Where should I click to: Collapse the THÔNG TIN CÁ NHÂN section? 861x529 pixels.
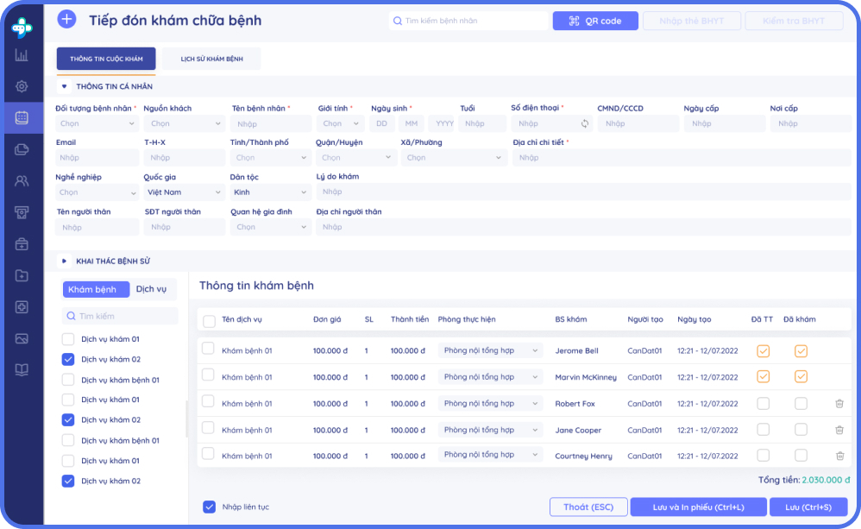64,86
